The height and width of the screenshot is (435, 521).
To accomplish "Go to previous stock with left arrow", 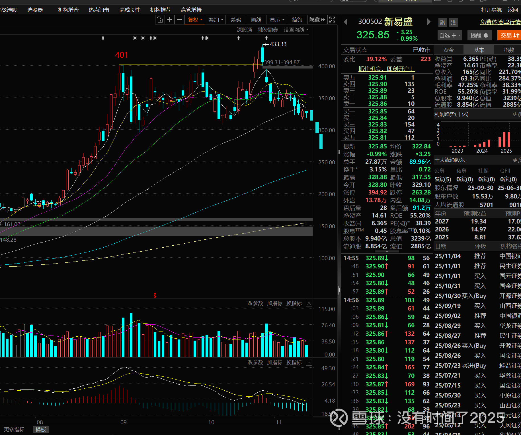I will [x=346, y=22].
